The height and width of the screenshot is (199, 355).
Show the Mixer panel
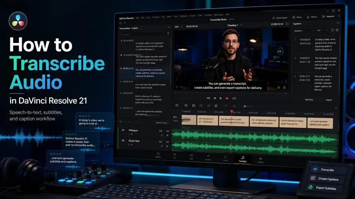click(x=297, y=17)
